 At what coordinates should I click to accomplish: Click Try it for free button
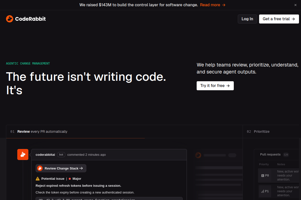pyautogui.click(x=215, y=86)
